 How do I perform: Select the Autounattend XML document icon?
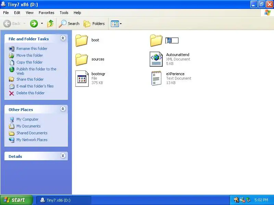[x=156, y=59]
